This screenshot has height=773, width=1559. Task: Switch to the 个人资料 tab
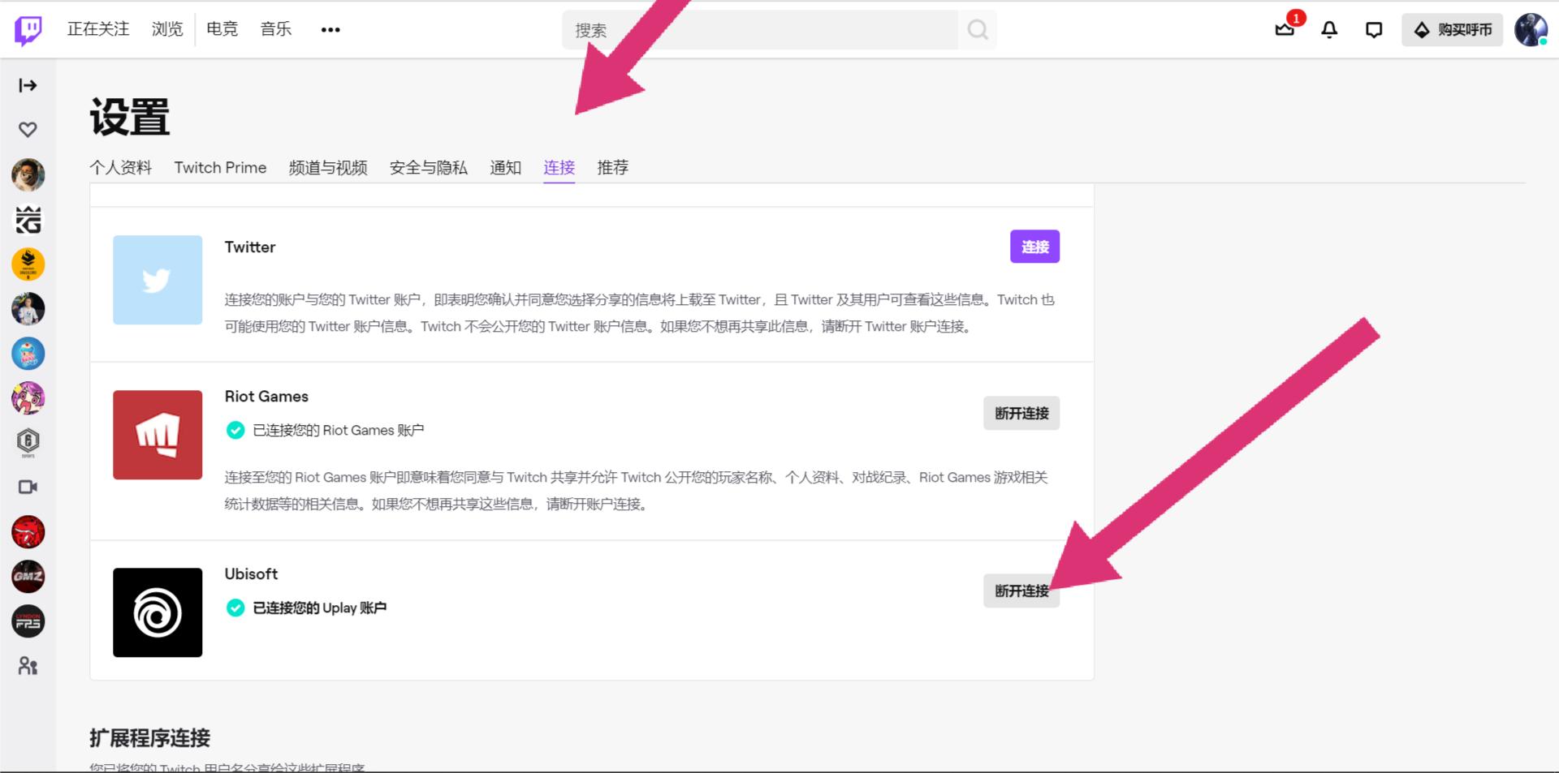120,167
